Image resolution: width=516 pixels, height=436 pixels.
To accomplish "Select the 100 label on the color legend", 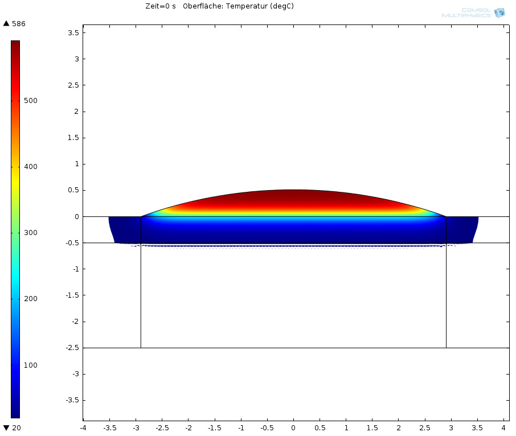I will tap(30, 365).
